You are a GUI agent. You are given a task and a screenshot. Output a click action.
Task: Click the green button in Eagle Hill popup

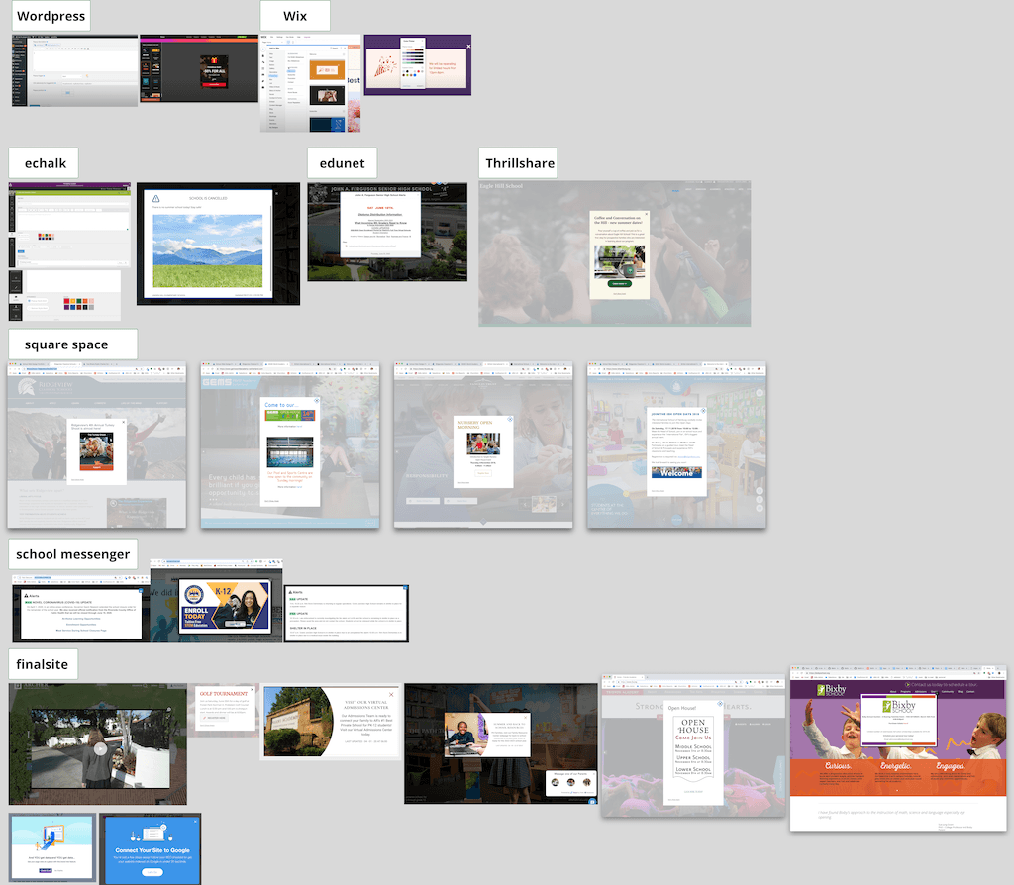tap(619, 283)
